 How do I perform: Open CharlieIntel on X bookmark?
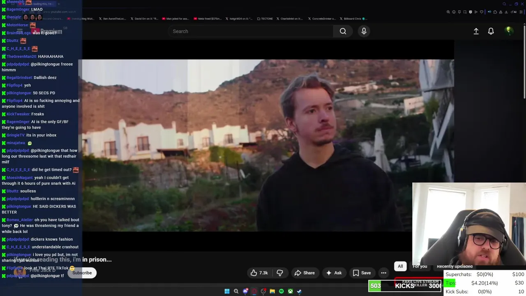point(290,18)
